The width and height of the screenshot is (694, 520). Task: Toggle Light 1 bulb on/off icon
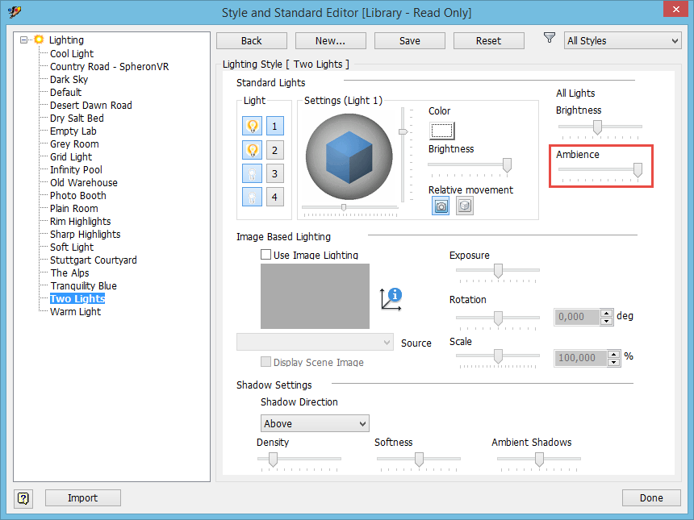click(x=253, y=126)
